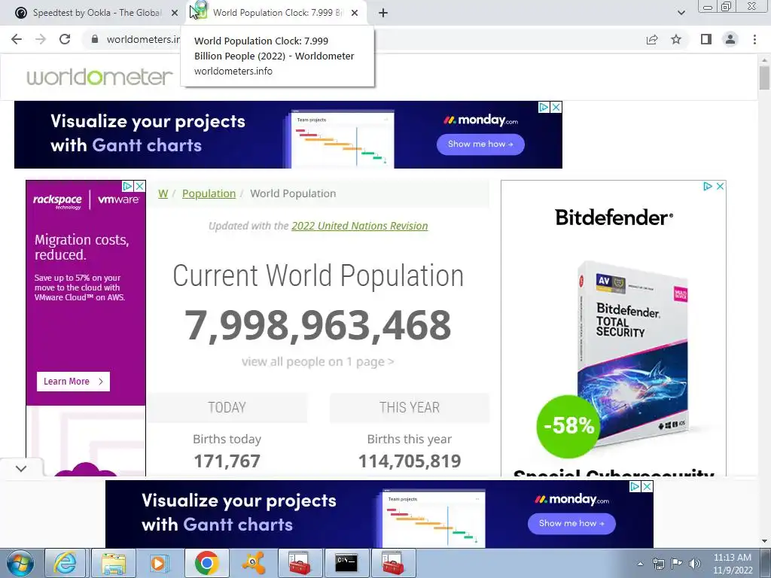Click Births today value 171,767

pyautogui.click(x=227, y=461)
